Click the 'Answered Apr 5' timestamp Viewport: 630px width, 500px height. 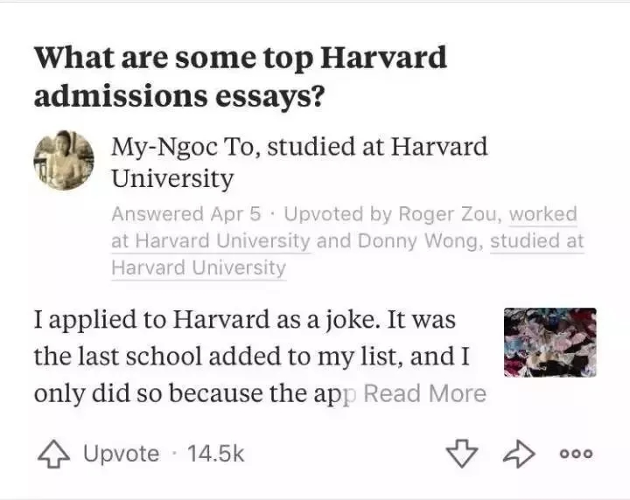tap(186, 214)
